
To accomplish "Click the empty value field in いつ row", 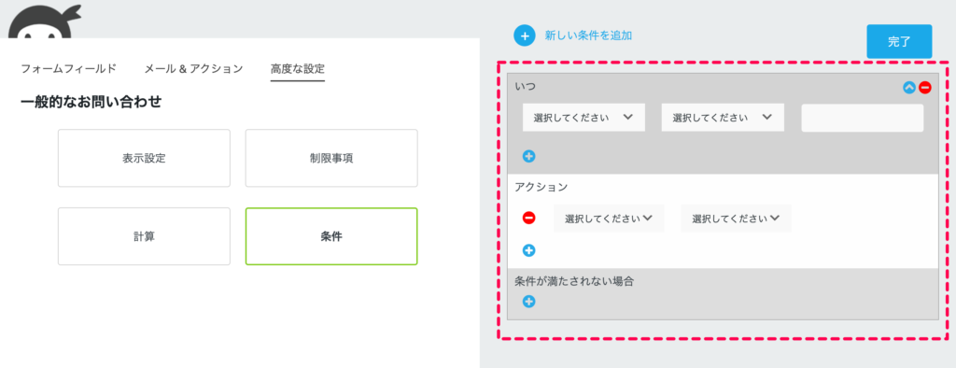I will [862, 118].
